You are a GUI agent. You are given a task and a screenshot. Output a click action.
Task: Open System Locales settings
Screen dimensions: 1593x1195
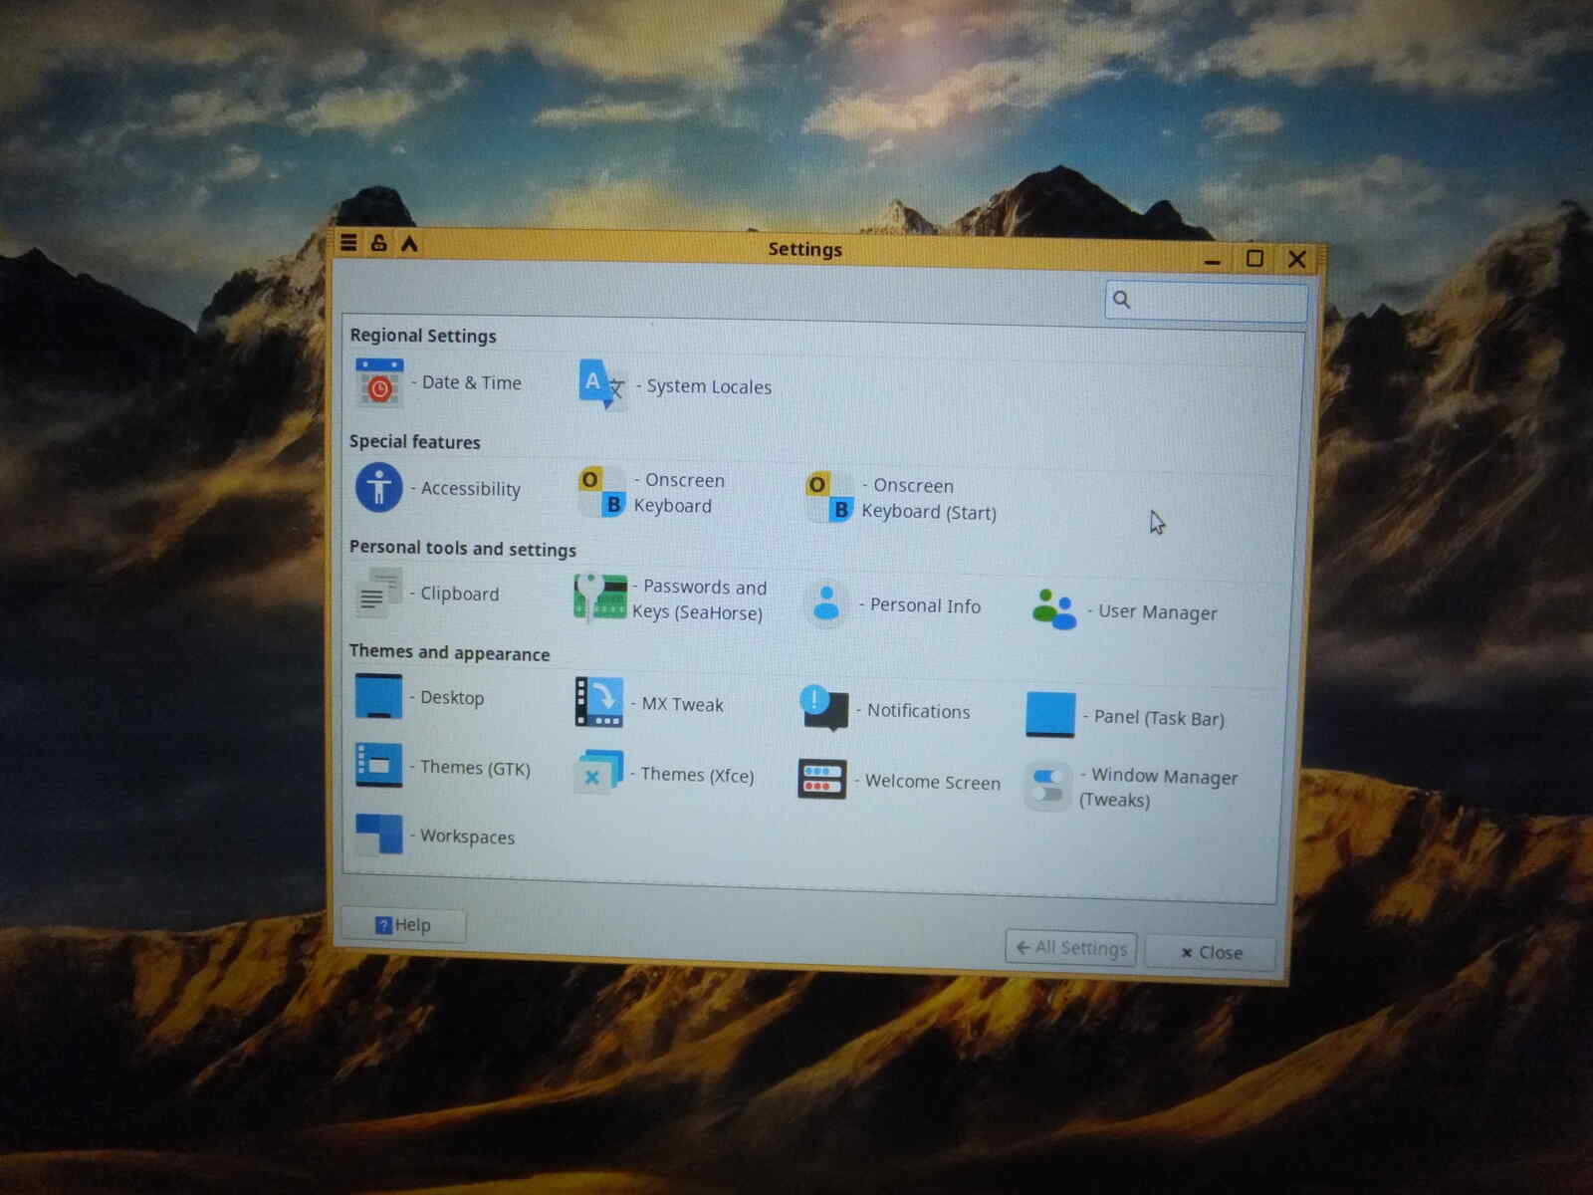click(x=675, y=385)
